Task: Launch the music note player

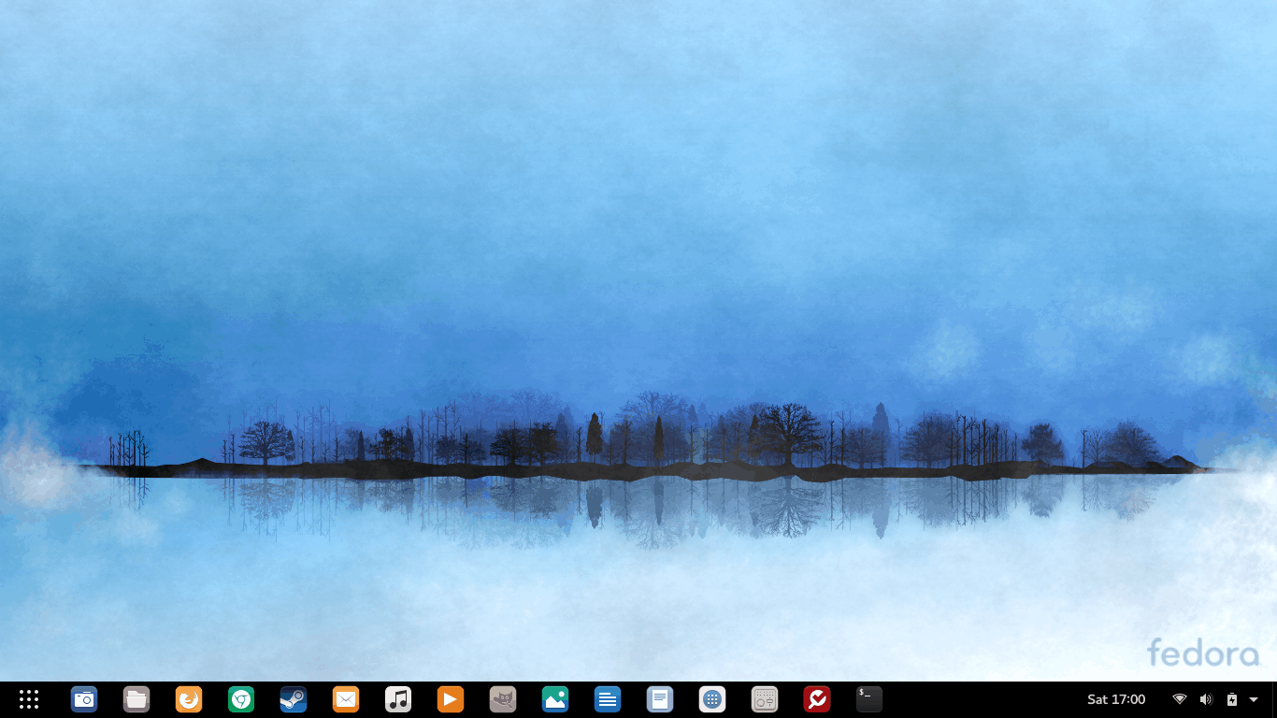Action: tap(398, 699)
